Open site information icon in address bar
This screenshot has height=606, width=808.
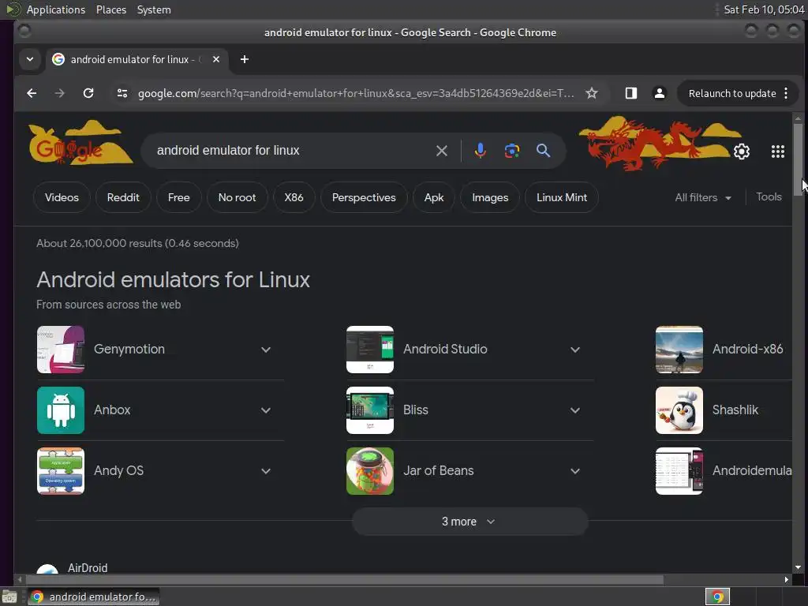(122, 93)
